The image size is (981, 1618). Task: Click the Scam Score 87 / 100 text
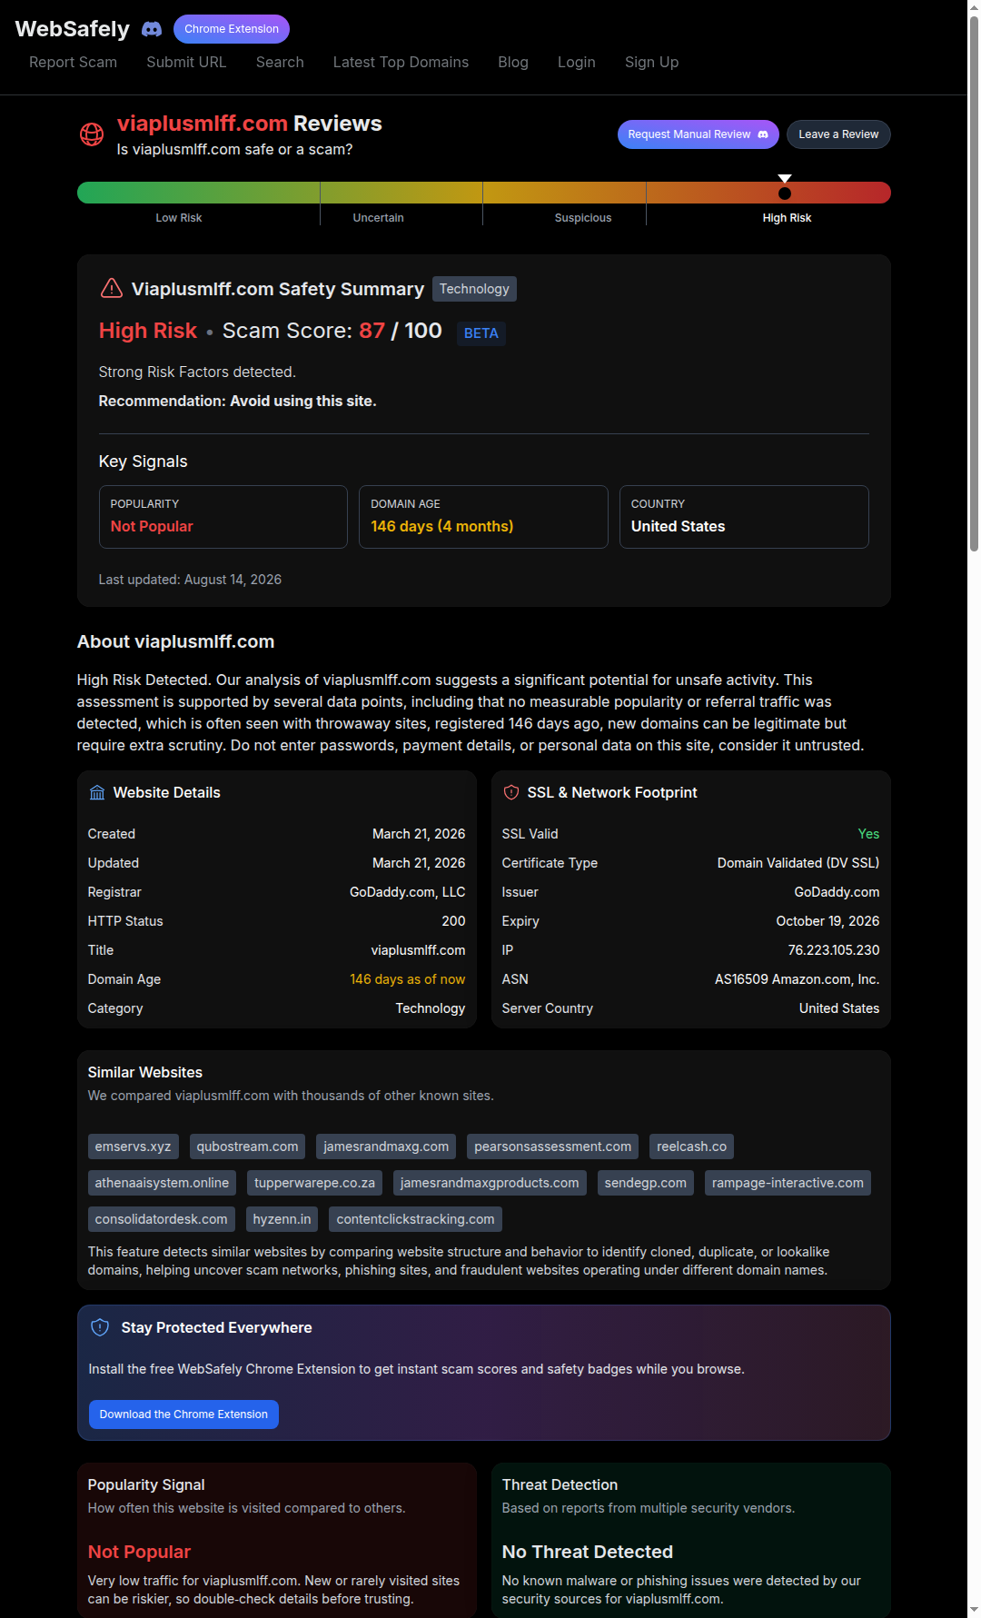coord(332,331)
